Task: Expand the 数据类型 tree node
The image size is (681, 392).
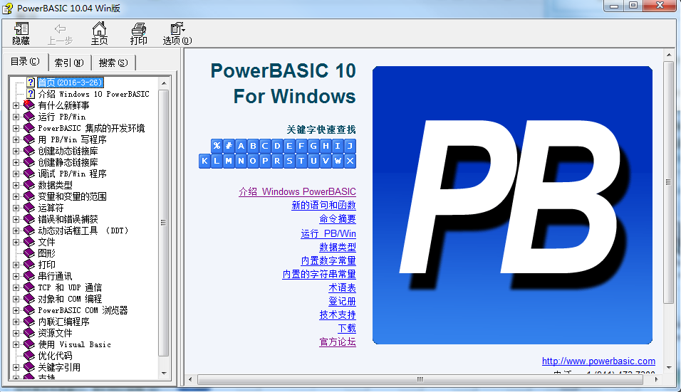Action: point(16,185)
